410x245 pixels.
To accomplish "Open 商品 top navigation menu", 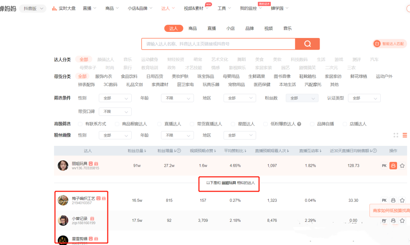I will point(112,8).
